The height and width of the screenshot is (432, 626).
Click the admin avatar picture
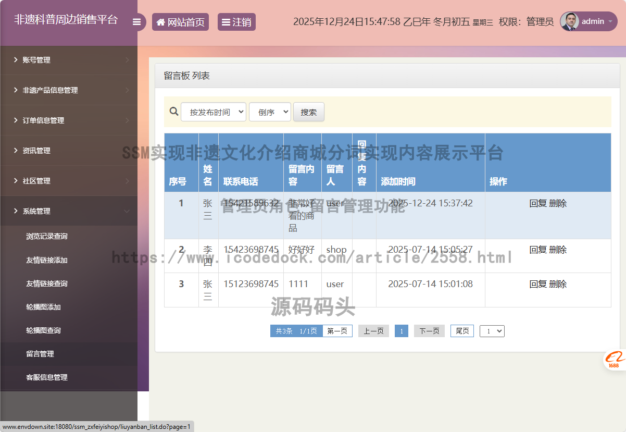click(x=569, y=21)
